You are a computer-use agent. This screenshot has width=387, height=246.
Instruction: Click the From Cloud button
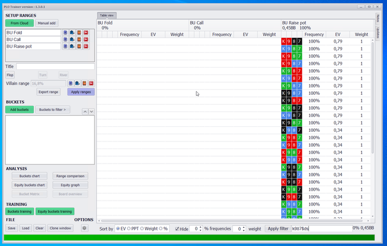point(19,23)
